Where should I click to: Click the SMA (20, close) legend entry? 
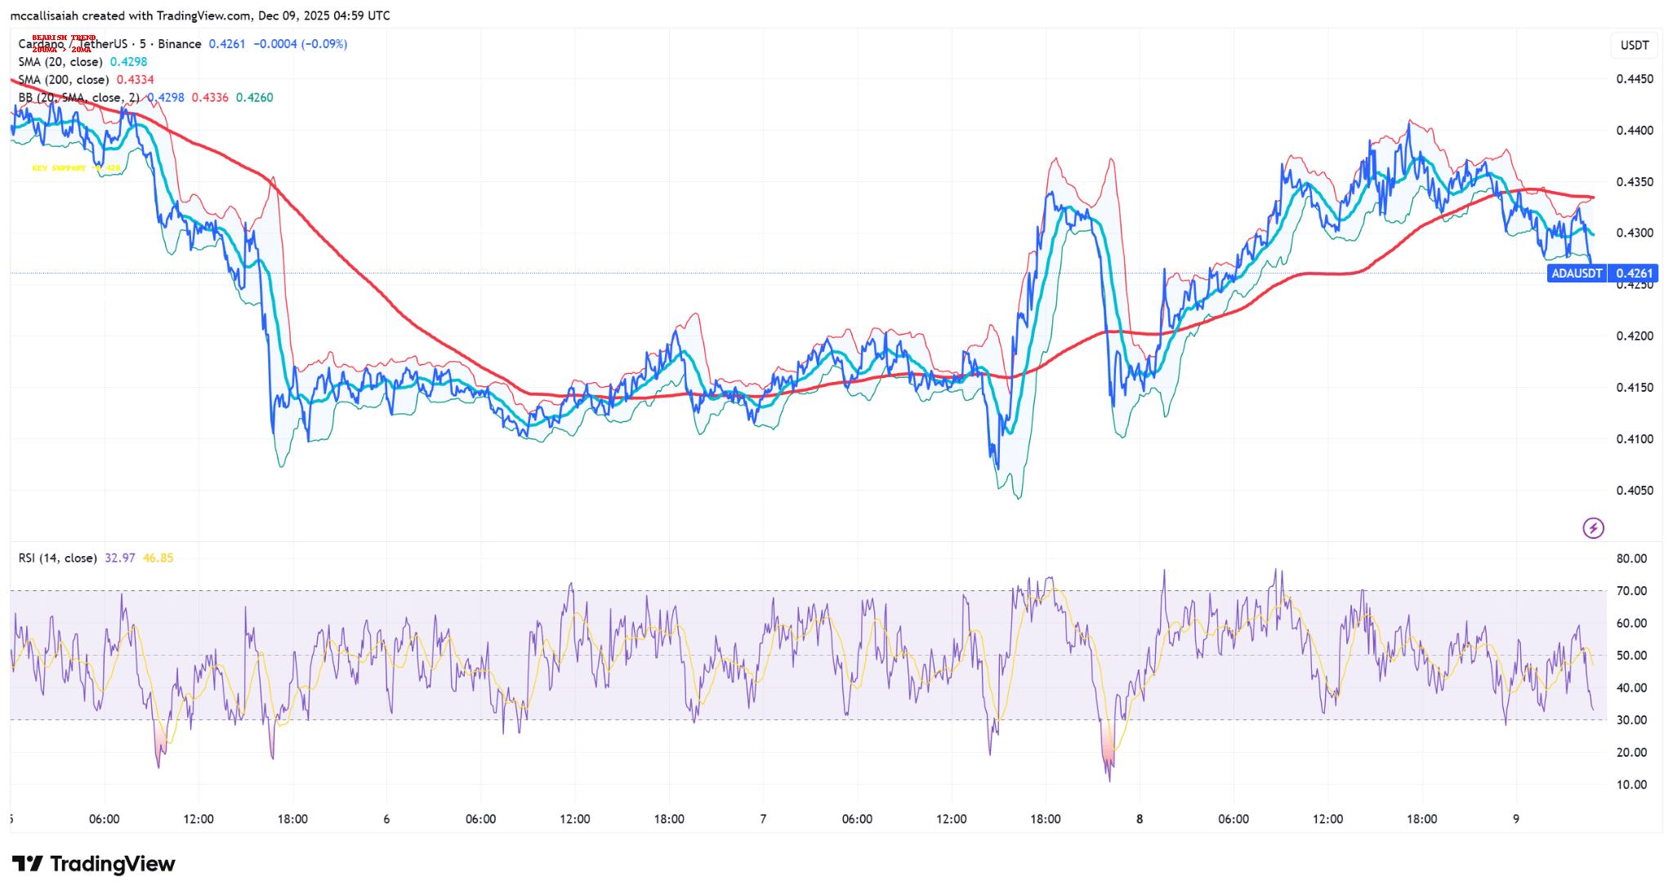(x=61, y=62)
